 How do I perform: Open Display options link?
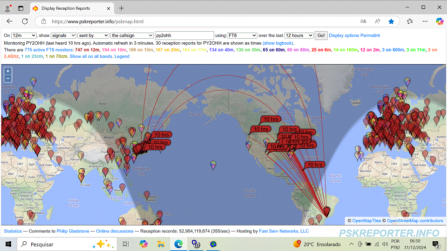point(344,36)
